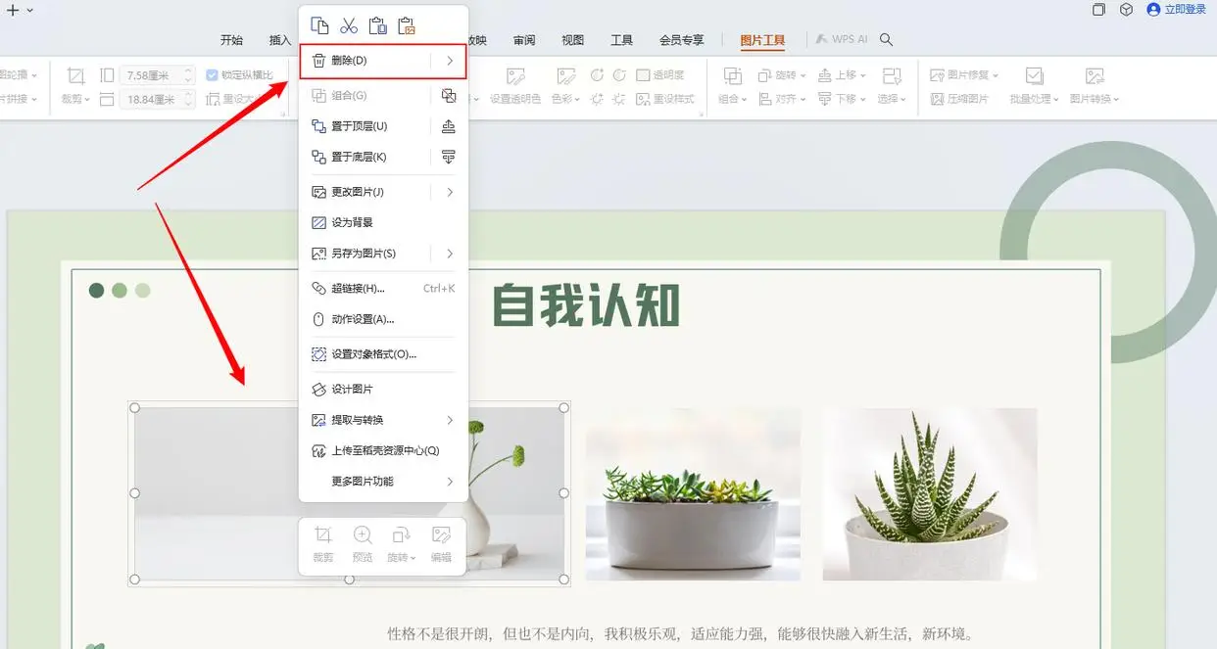Open the search icon in the ribbon

pos(886,41)
